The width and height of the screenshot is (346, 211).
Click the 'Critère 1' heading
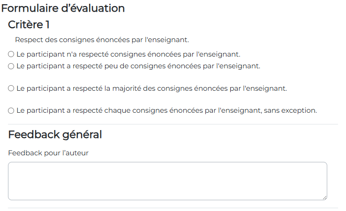coord(29,25)
